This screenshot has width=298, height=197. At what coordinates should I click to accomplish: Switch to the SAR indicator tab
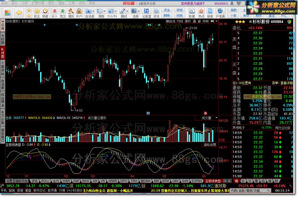coord(185,181)
